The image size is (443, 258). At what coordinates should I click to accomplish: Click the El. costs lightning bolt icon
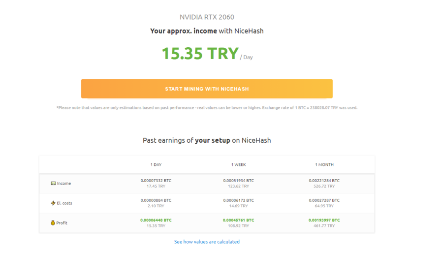point(53,203)
